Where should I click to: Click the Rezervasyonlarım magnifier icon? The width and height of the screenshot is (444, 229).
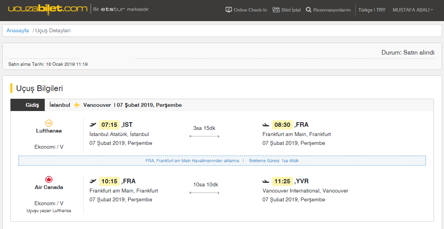click(309, 10)
